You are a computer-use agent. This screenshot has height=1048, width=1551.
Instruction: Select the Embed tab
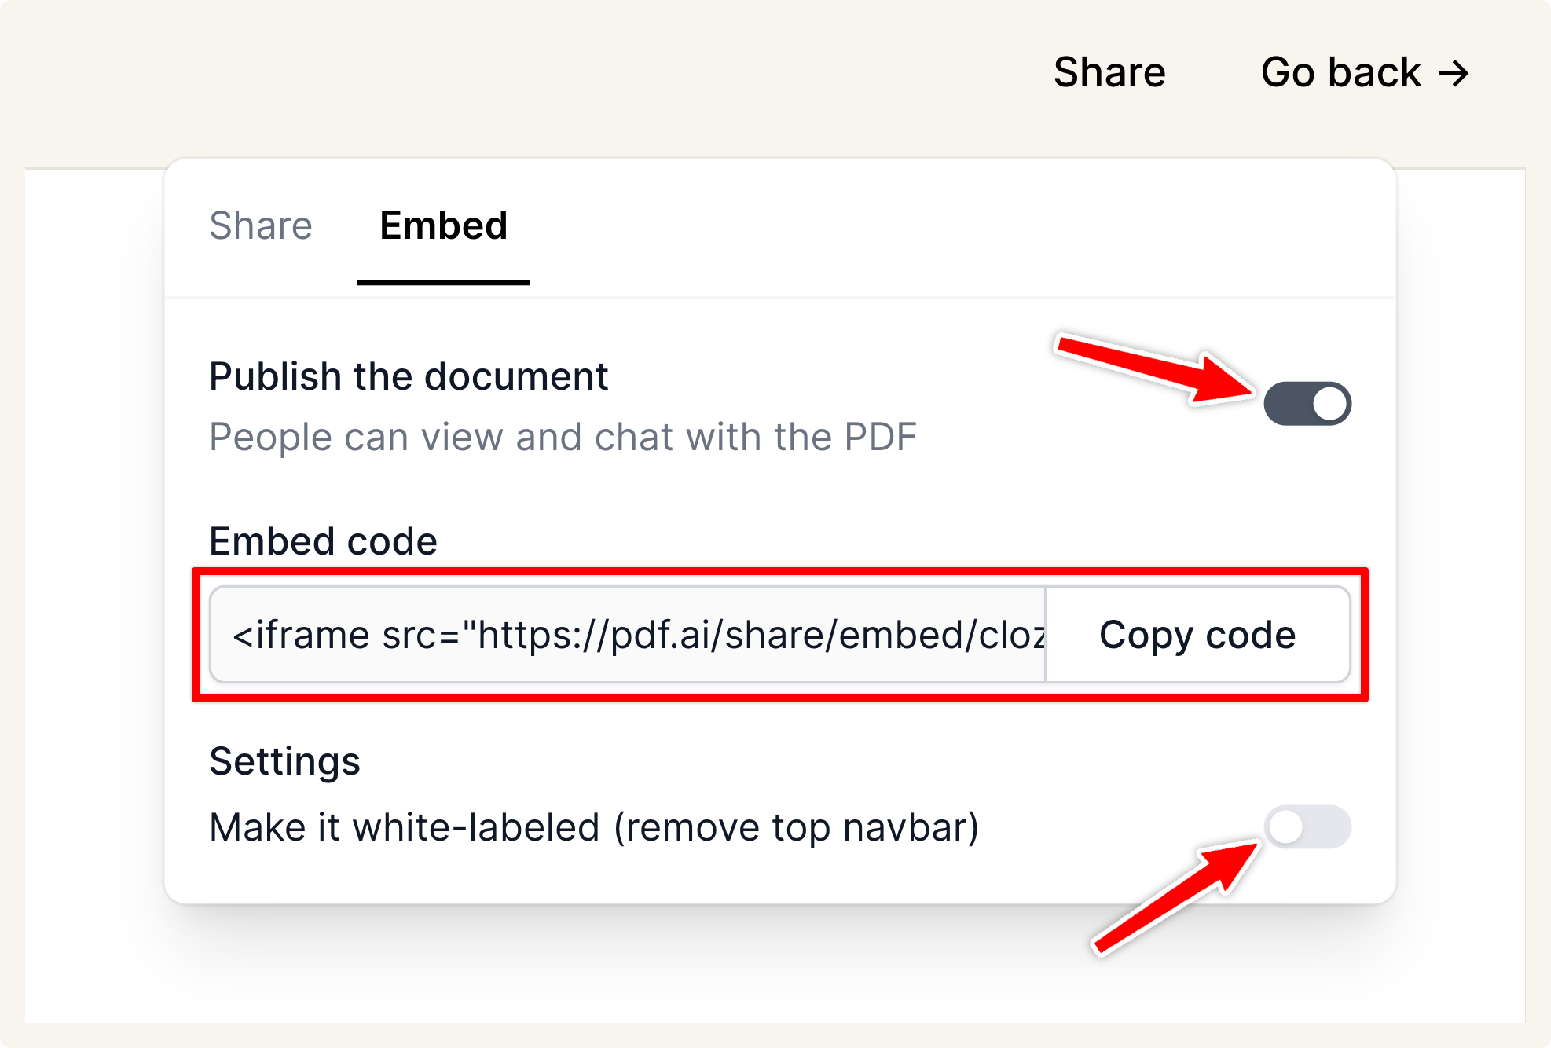(443, 225)
